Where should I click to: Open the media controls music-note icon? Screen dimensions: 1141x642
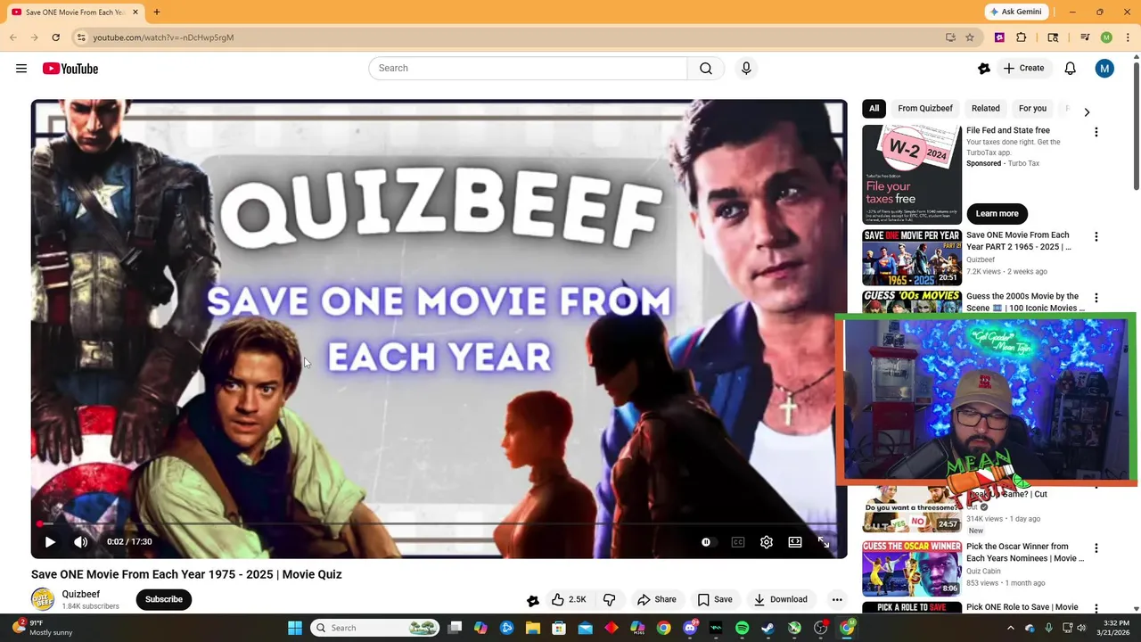[1085, 37]
